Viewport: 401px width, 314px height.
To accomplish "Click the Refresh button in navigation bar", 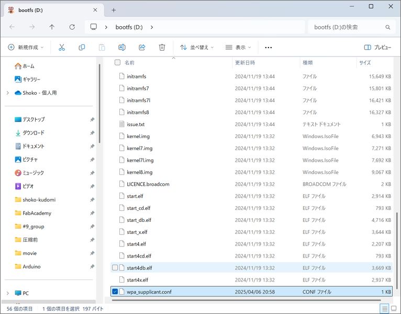I will click(72, 27).
